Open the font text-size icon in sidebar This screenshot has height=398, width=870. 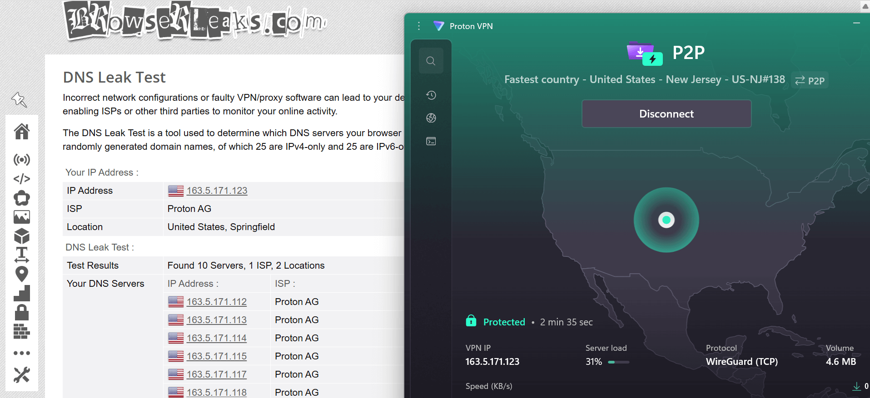point(22,255)
